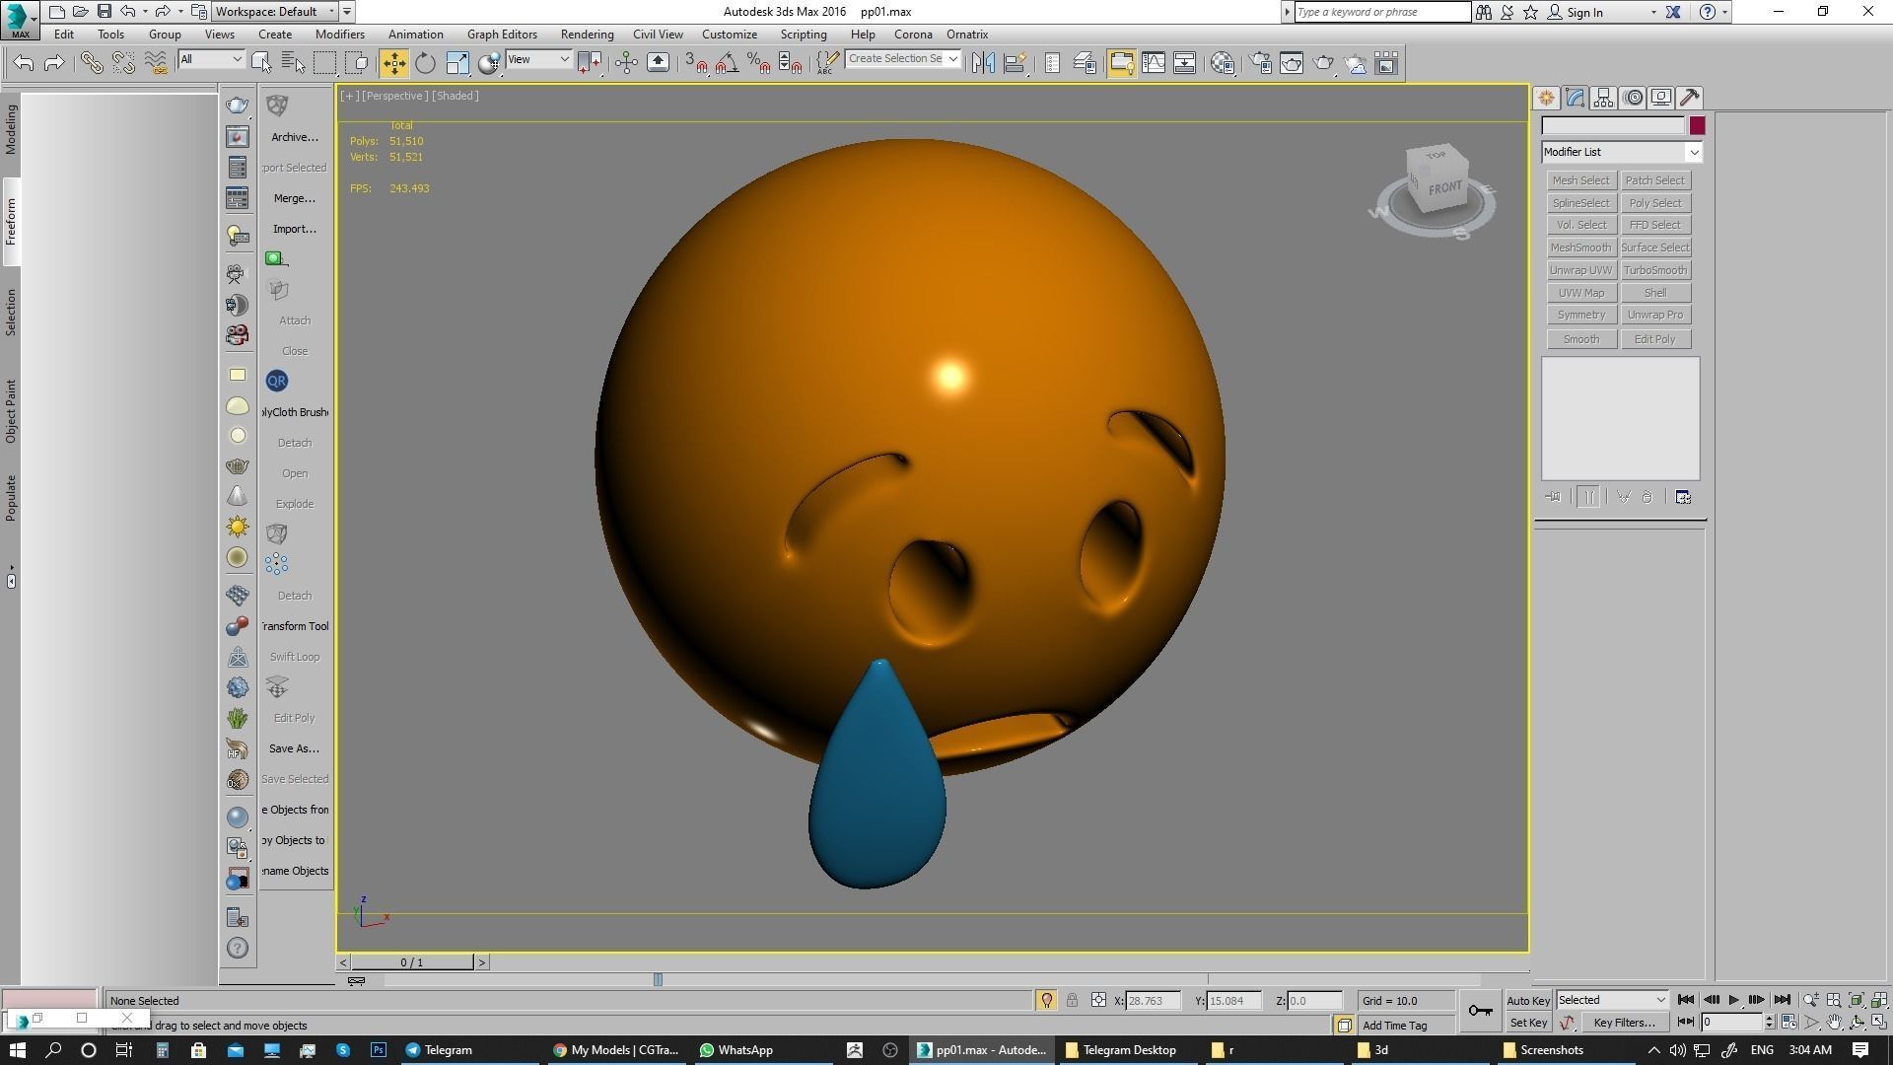1893x1065 pixels.
Task: Open the Ornatrix menu
Action: point(967,35)
